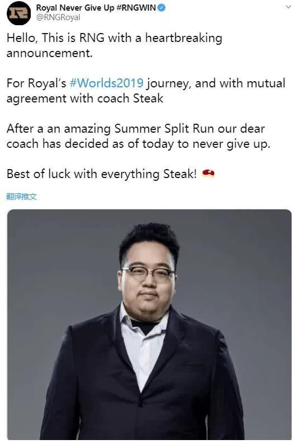This screenshot has width=296, height=444.
Task: Expand the tweet options chevron menu
Action: [288, 7]
